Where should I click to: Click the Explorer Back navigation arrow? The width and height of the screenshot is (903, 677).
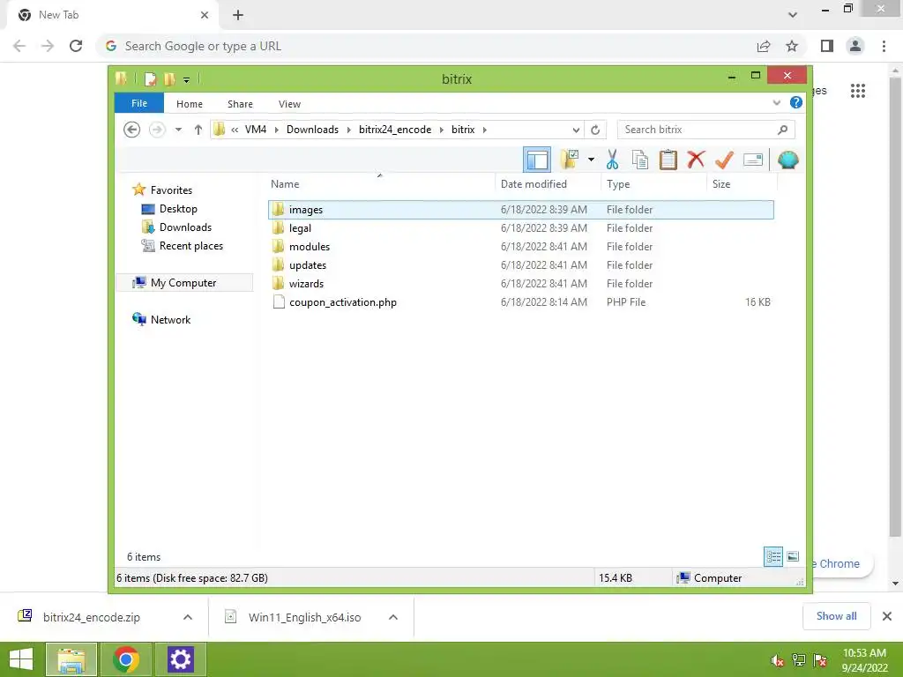[x=132, y=130]
